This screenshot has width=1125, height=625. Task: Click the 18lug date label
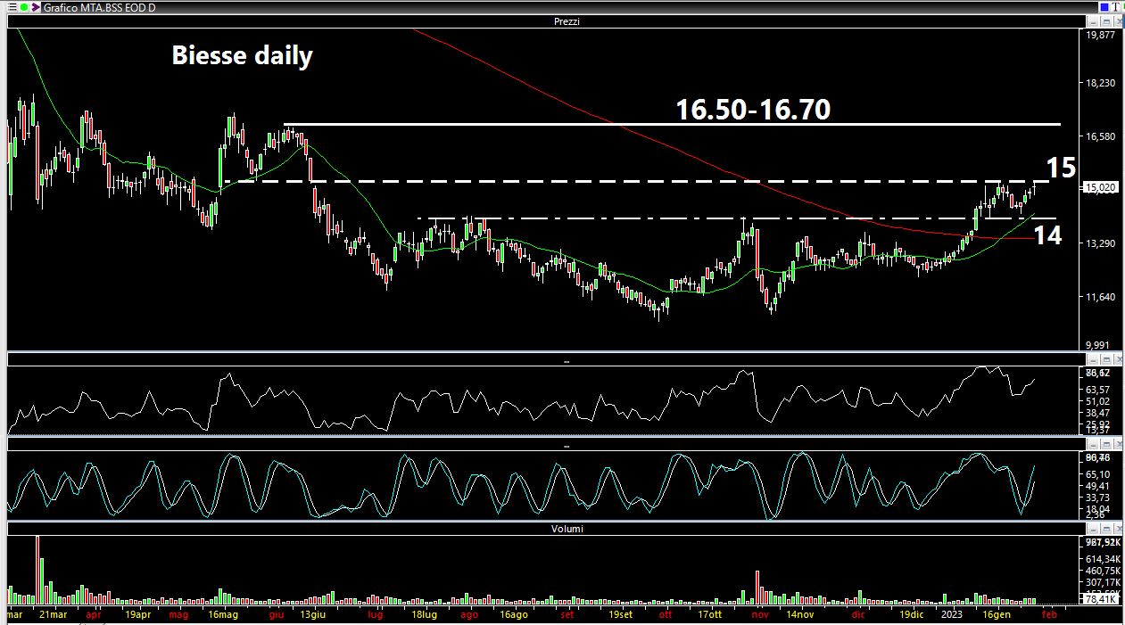(424, 615)
